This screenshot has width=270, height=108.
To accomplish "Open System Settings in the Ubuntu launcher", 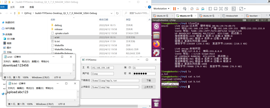I will coord(156,53).
